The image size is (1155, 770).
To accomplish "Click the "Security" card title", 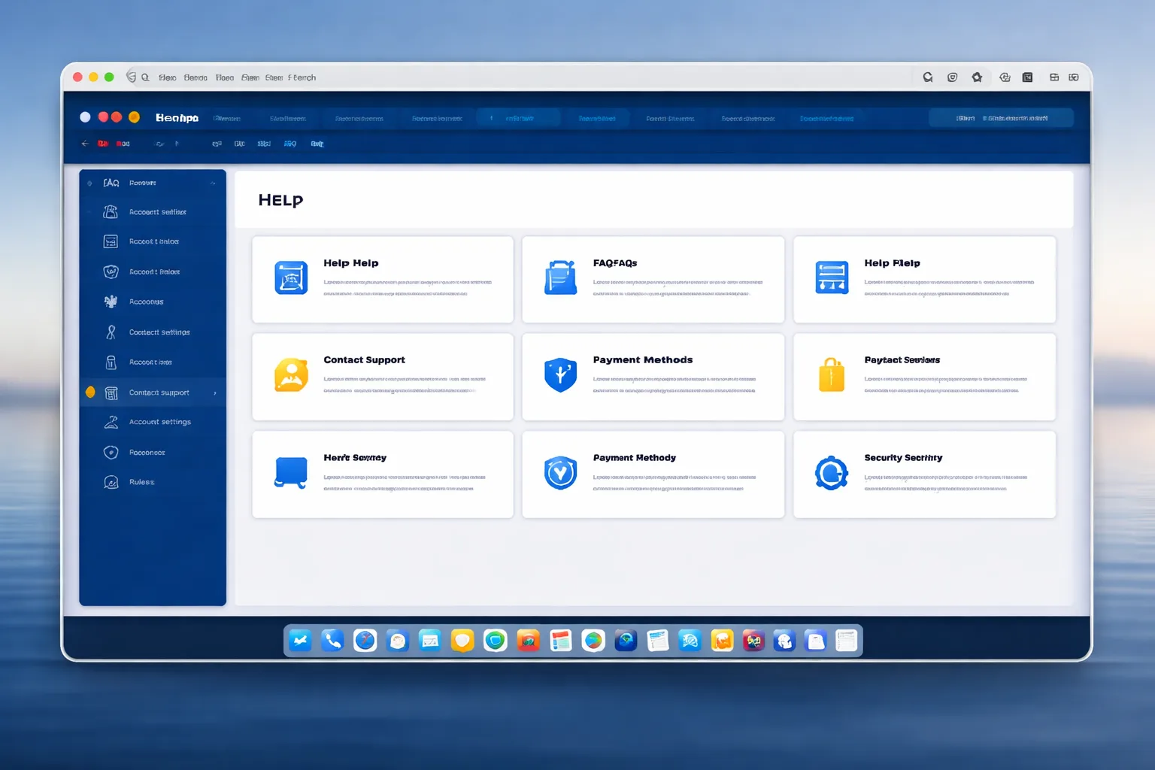I will pos(903,458).
